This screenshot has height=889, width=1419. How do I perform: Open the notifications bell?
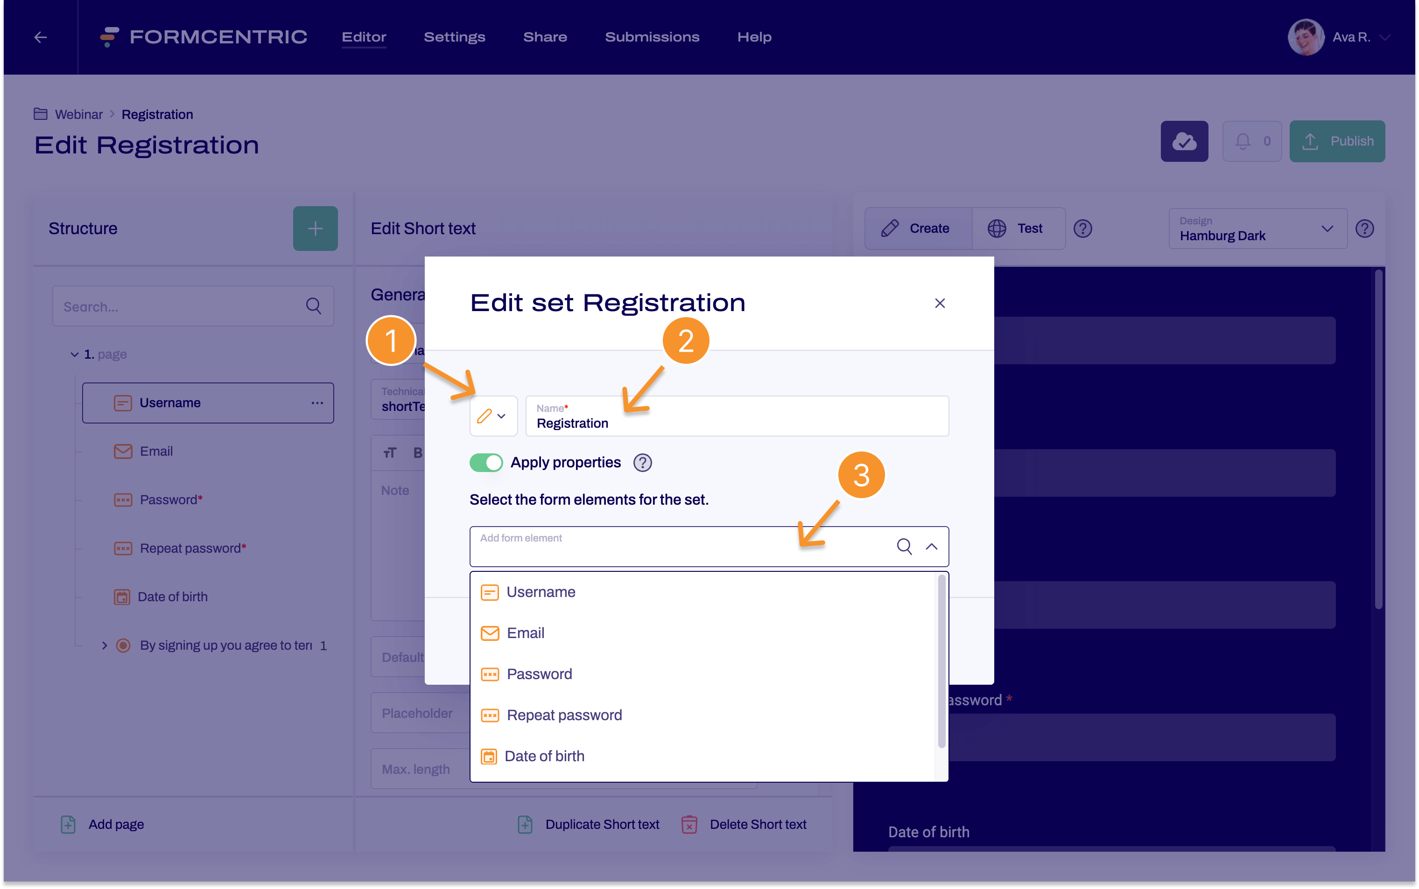coord(1252,141)
